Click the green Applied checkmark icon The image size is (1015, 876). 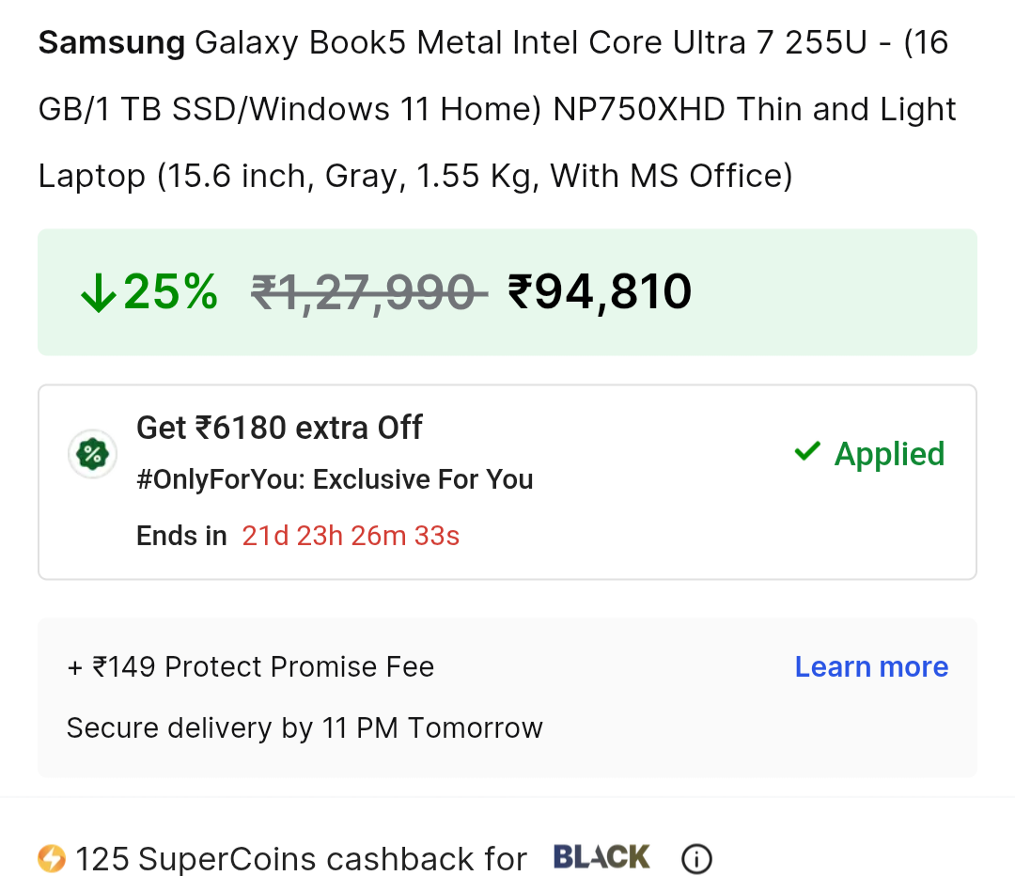[807, 452]
